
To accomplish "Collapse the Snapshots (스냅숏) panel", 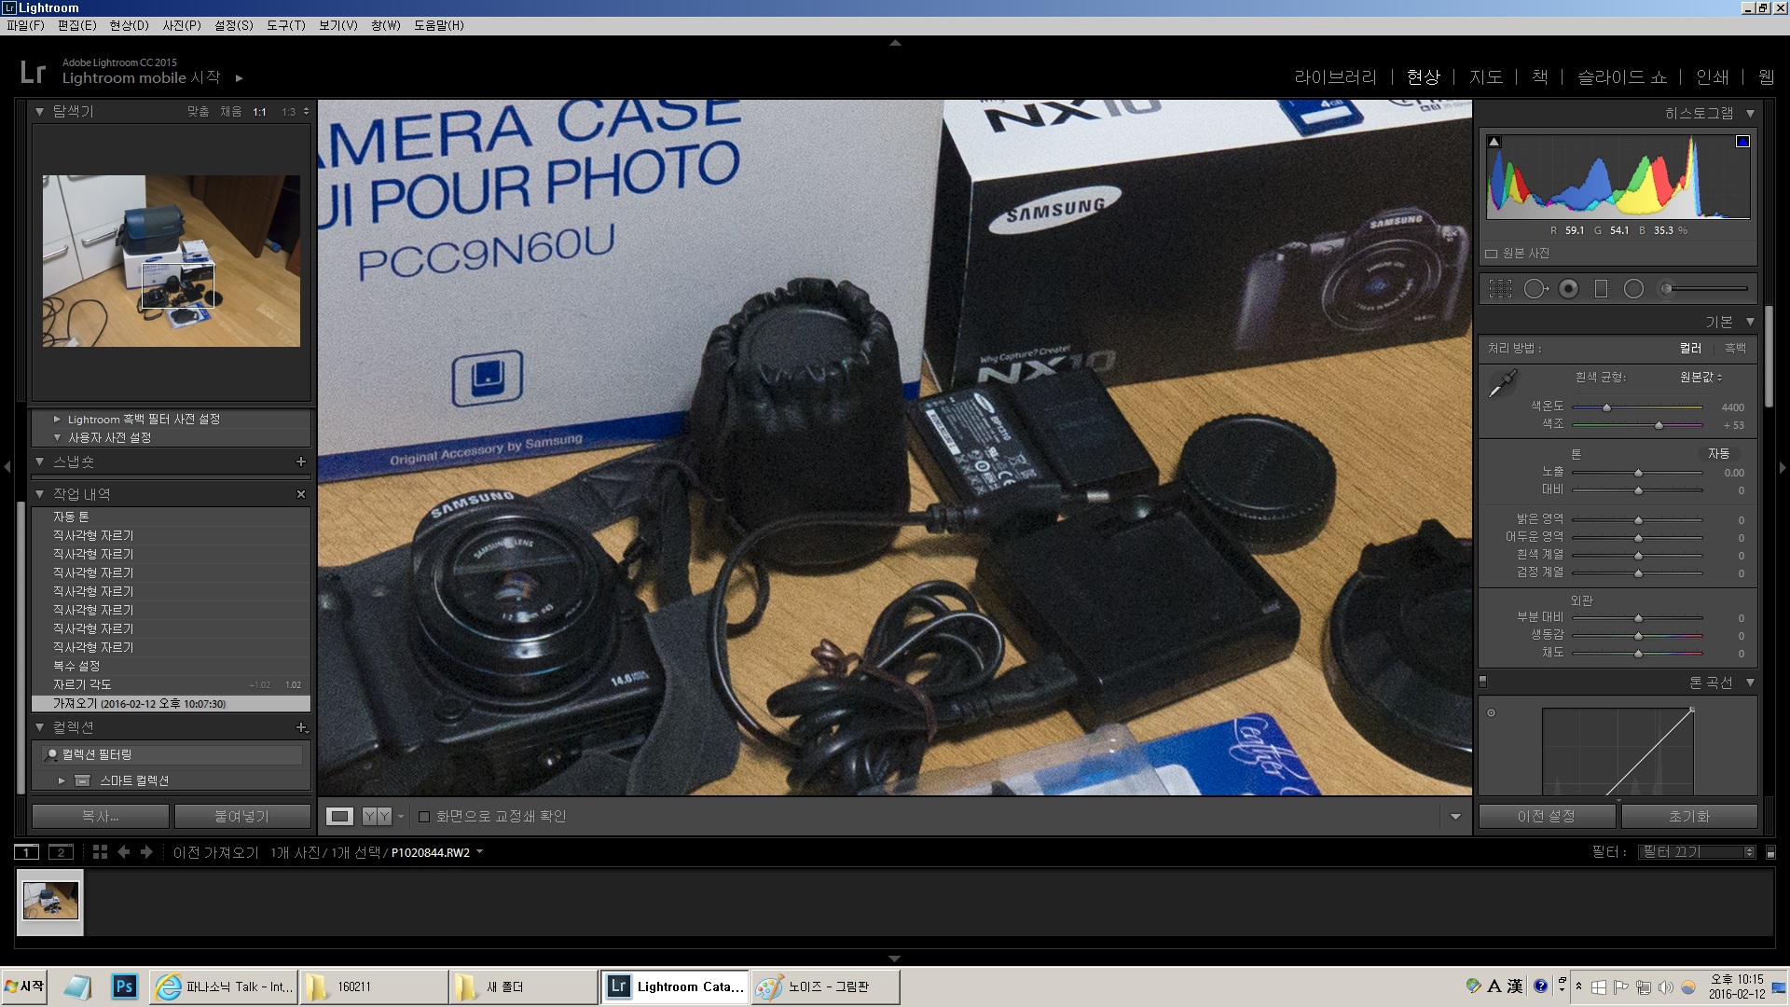I will click(x=39, y=462).
